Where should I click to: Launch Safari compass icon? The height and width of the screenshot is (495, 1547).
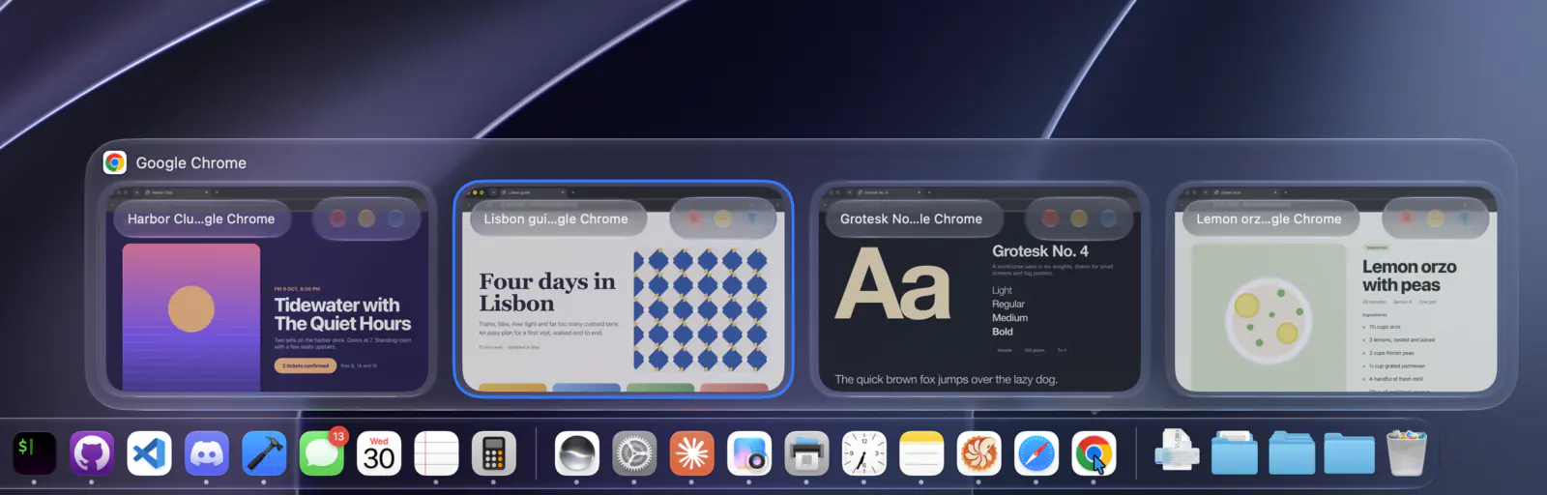[x=1036, y=453]
